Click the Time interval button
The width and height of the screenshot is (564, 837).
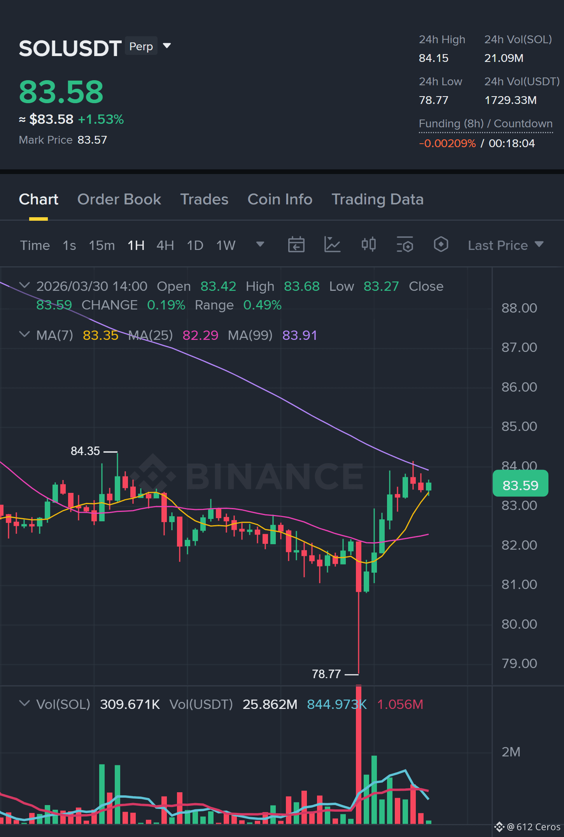[35, 245]
